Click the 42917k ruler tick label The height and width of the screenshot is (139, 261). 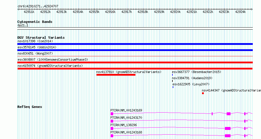[127, 12]
